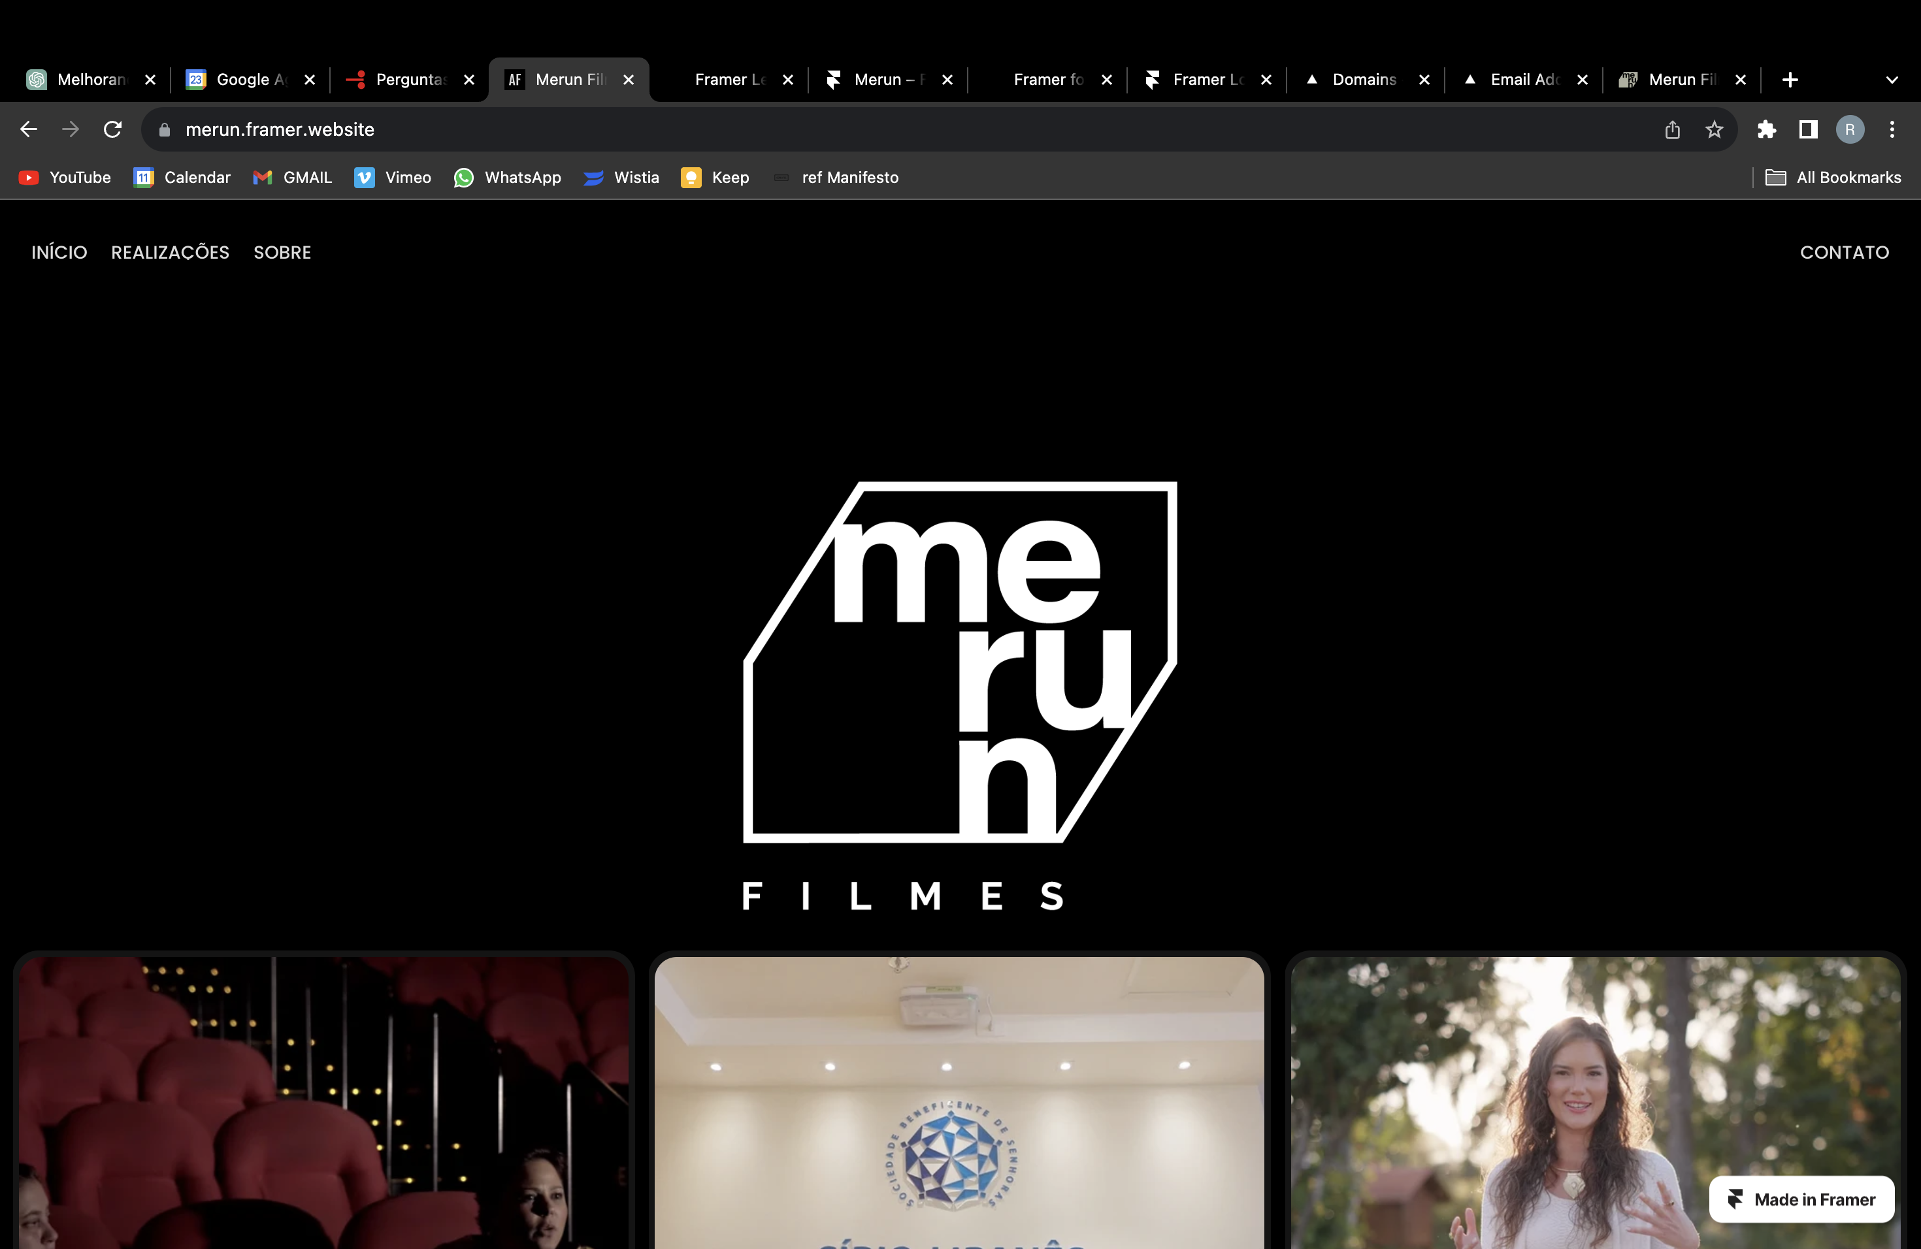Open the ref Manifesto bookmark
The height and width of the screenshot is (1249, 1921).
[x=836, y=178]
